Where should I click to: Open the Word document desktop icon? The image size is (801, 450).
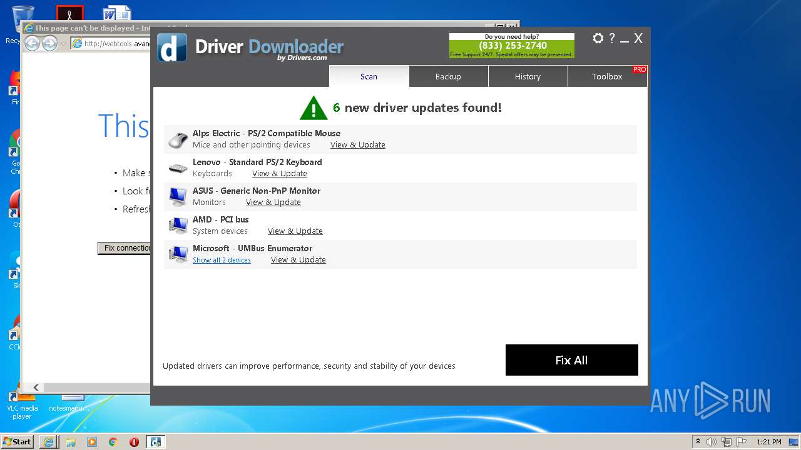point(117,14)
